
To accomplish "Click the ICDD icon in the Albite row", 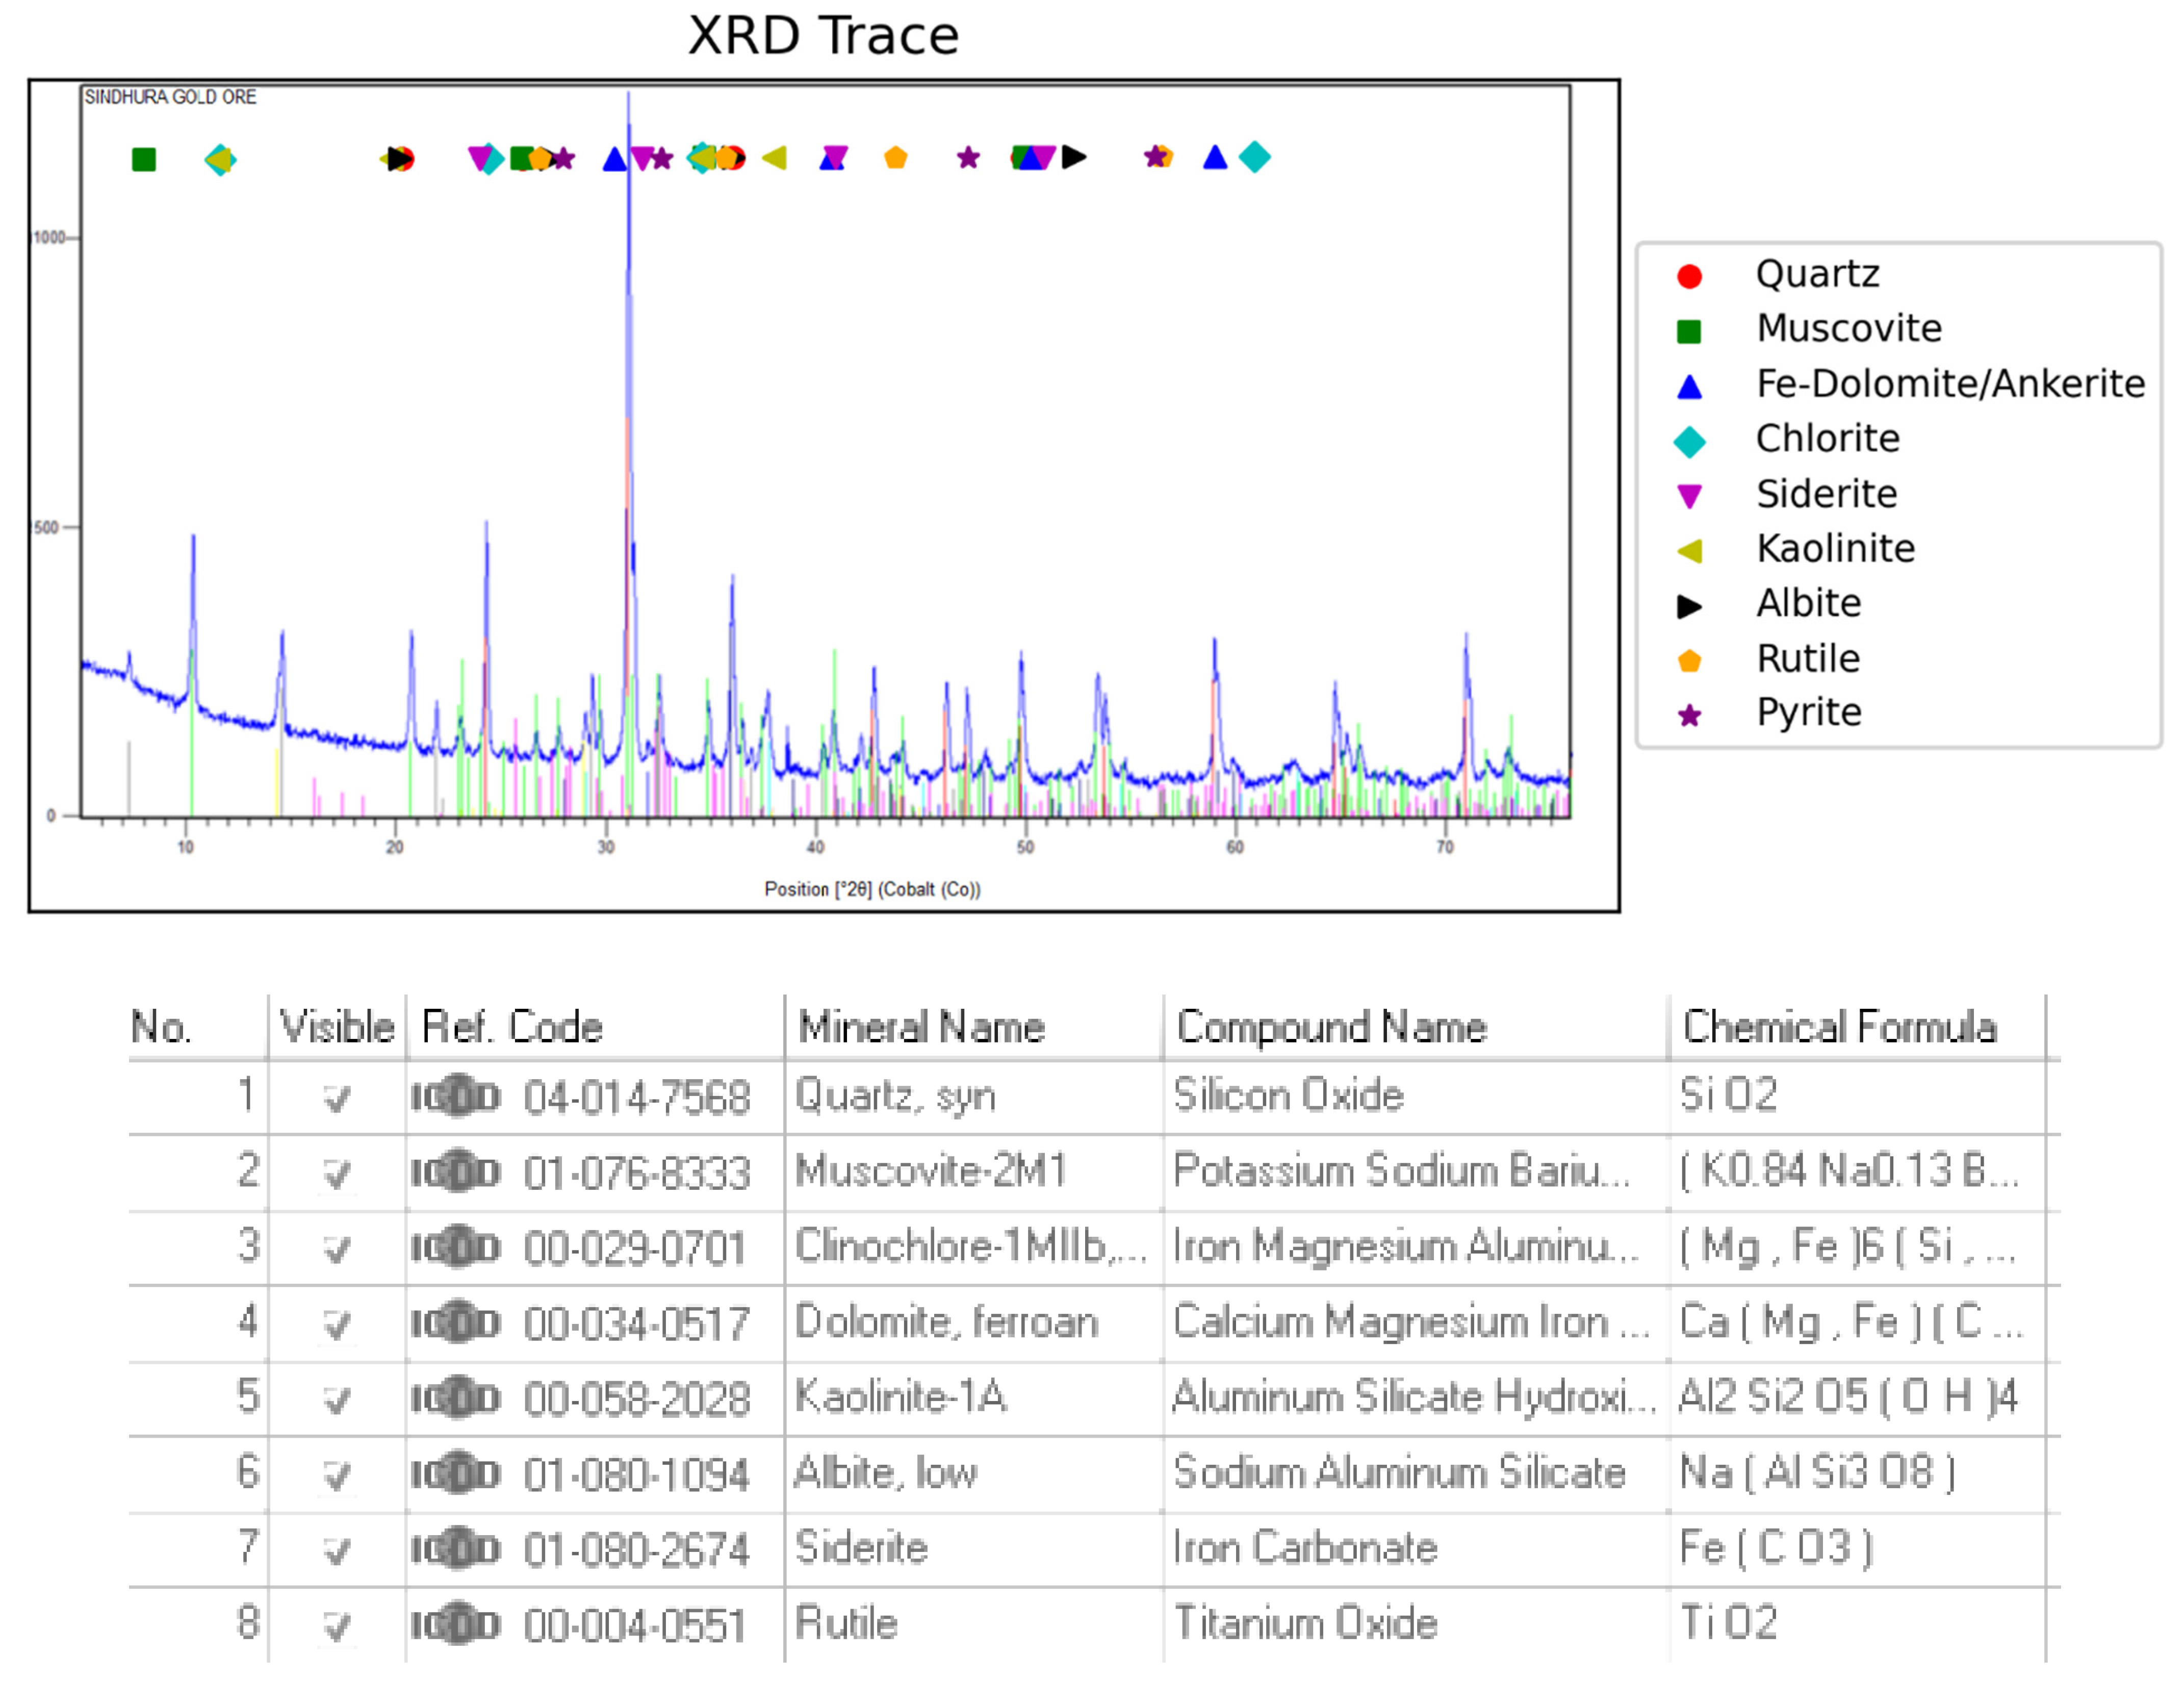I will click(x=455, y=1473).
